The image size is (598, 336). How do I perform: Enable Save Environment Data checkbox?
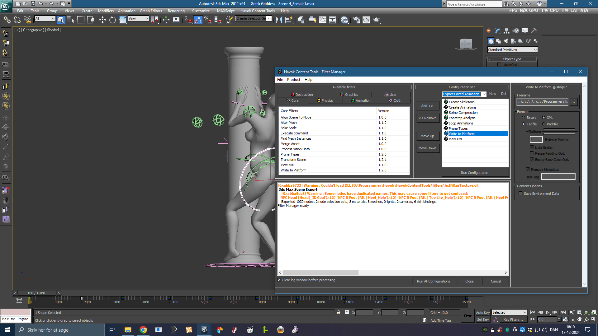[x=520, y=194]
